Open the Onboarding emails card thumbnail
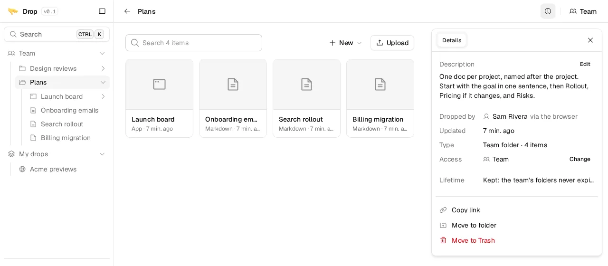The image size is (608, 266). (233, 85)
